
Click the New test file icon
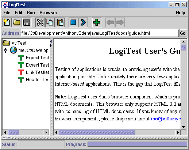pyautogui.click(x=7, y=22)
